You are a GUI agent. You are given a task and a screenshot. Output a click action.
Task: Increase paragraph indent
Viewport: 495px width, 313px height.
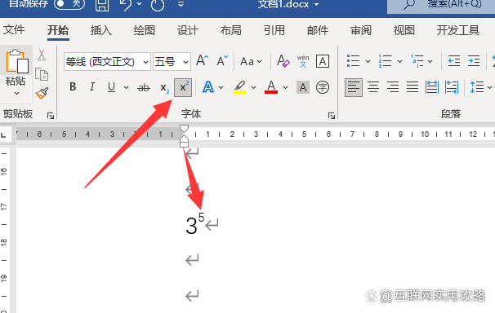click(x=474, y=61)
